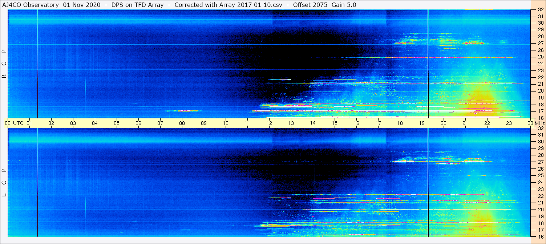Select hour tick '08' on time axis

pos(182,123)
